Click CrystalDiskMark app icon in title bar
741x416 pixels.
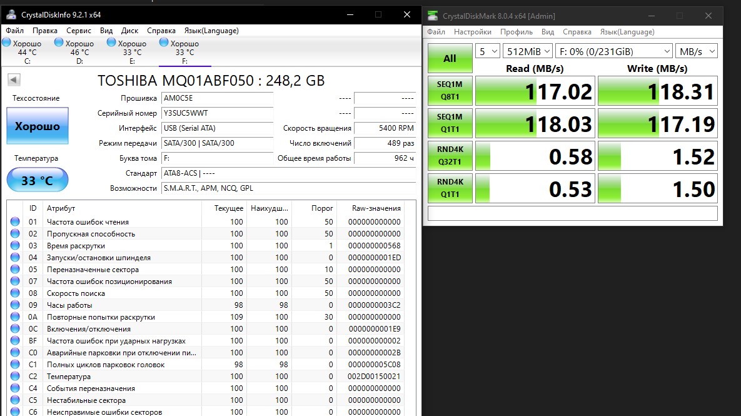(x=433, y=16)
